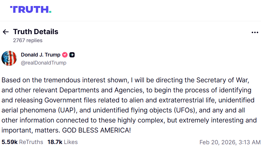
Task: Click the red verified checkmark badge
Action: tap(65, 55)
